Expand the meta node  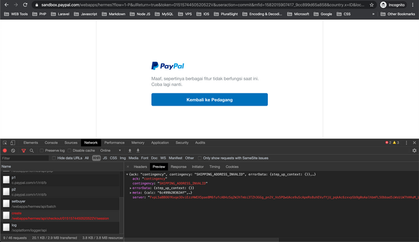131,193
